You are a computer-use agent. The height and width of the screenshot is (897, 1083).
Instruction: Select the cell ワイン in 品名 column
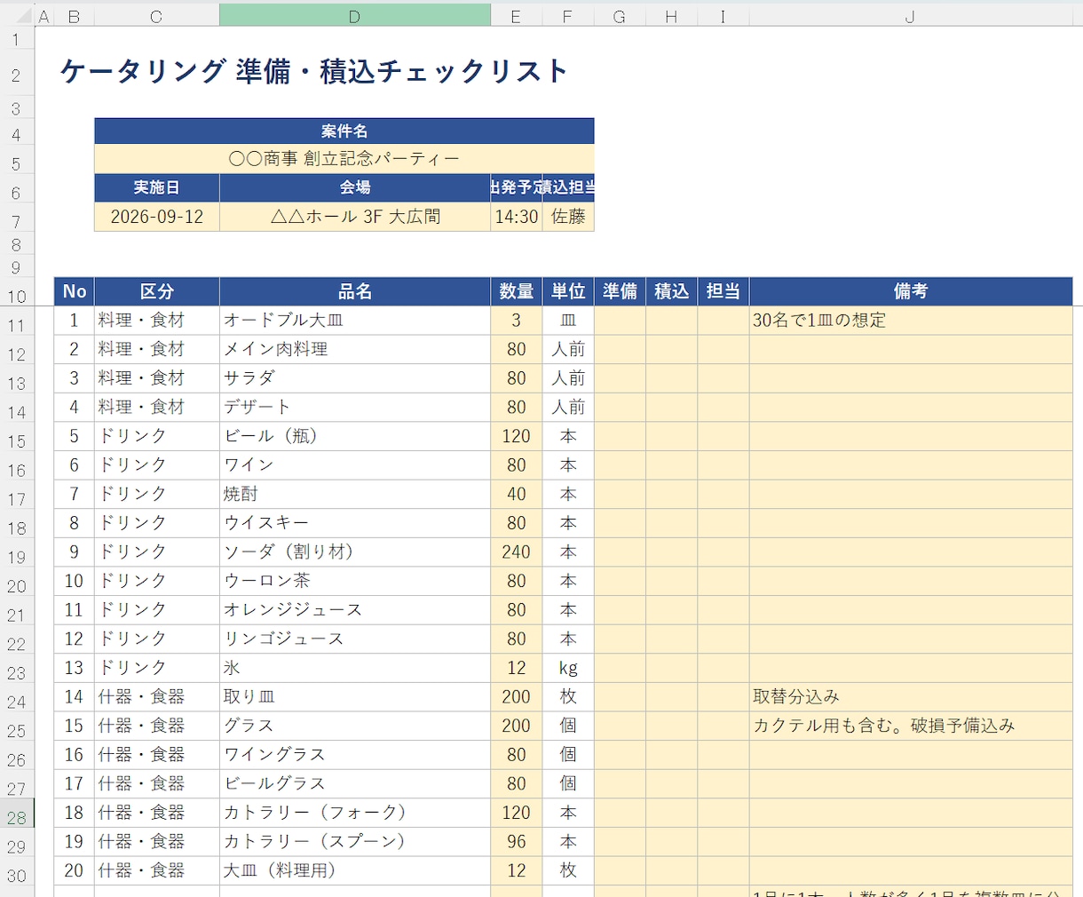(355, 465)
